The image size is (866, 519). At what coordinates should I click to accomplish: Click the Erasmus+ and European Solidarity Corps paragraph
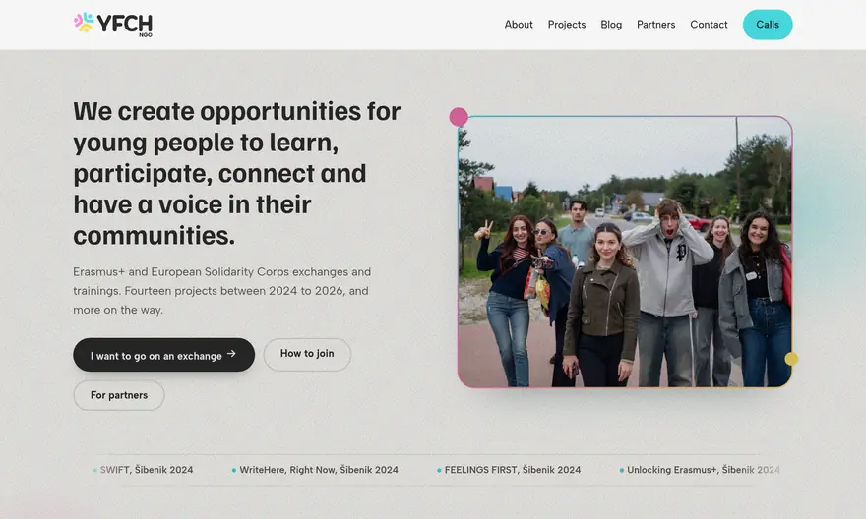[222, 291]
